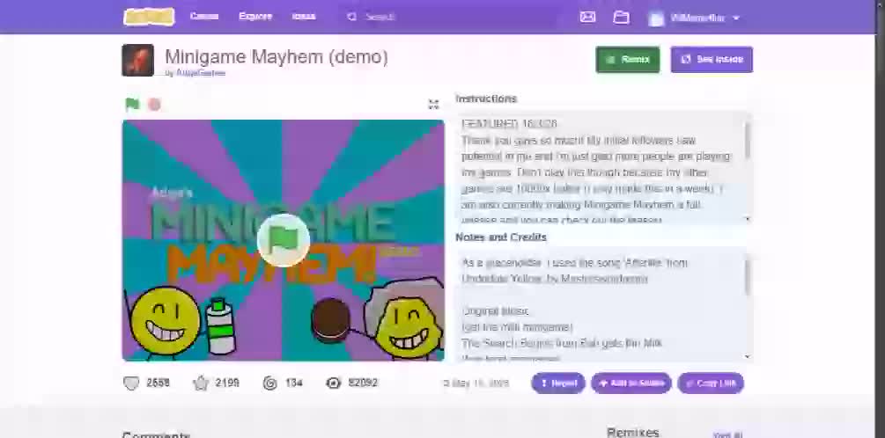Open the Create menu item
Screen dimensions: 885x438
pos(204,17)
